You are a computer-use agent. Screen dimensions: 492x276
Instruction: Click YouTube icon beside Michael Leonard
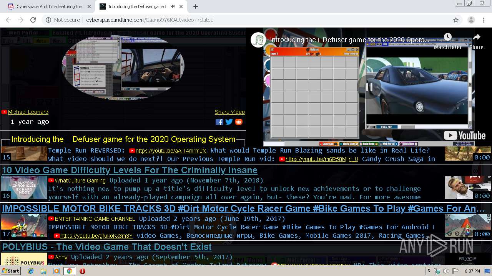(x=4, y=112)
